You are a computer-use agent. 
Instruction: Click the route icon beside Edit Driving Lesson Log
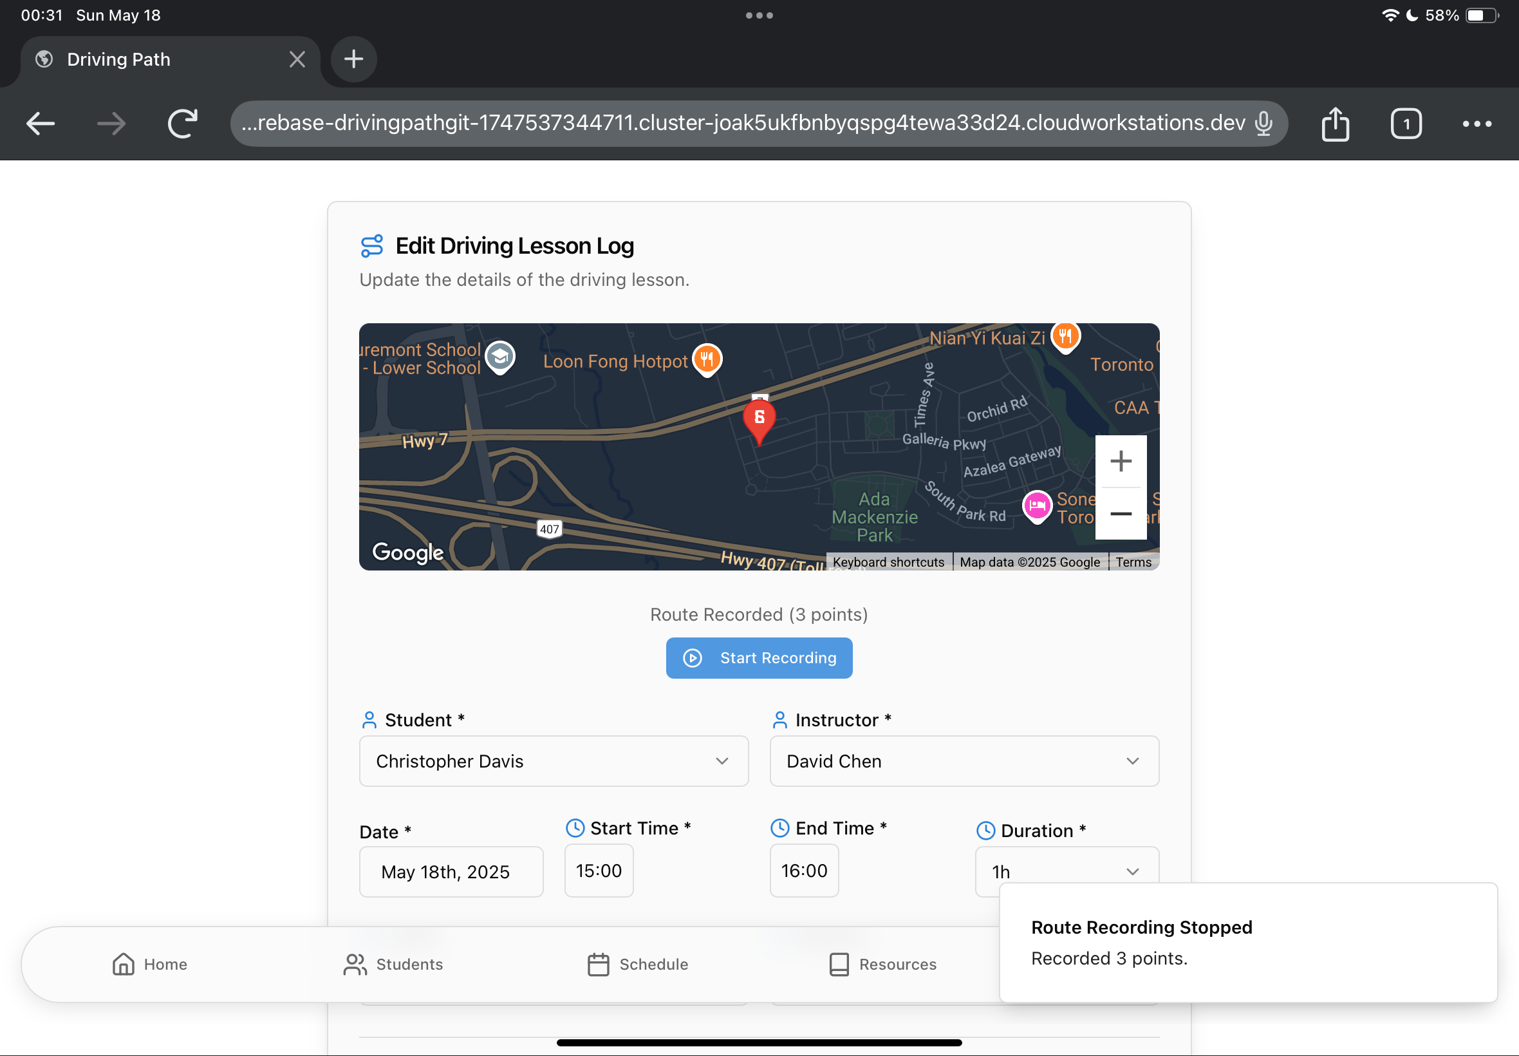pos(372,245)
